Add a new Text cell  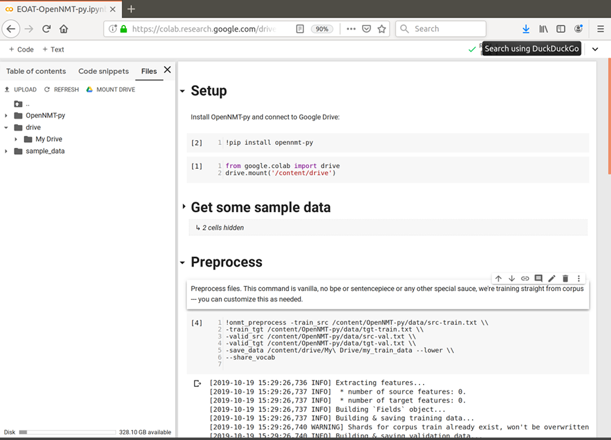tap(53, 49)
